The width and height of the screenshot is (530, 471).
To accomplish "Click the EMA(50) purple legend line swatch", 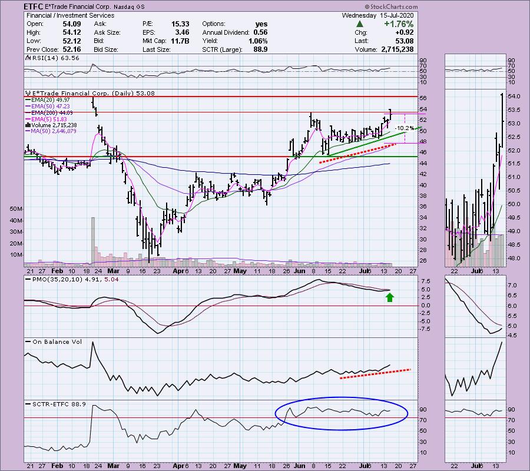I will point(28,107).
